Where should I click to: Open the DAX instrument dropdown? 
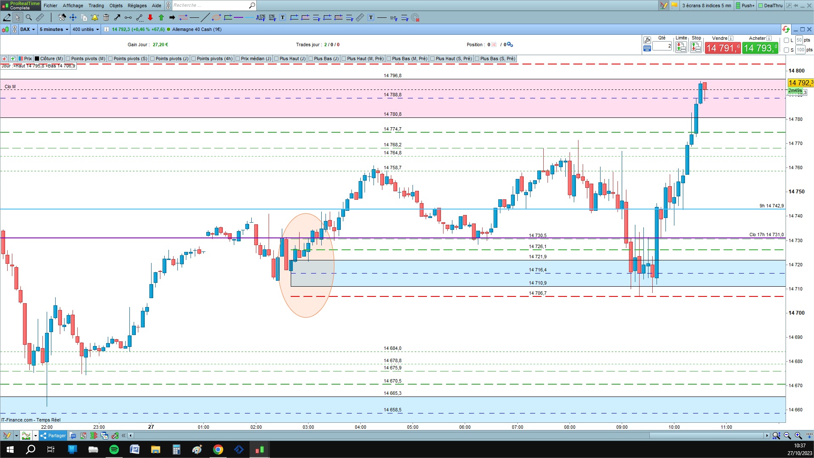pyautogui.click(x=28, y=29)
